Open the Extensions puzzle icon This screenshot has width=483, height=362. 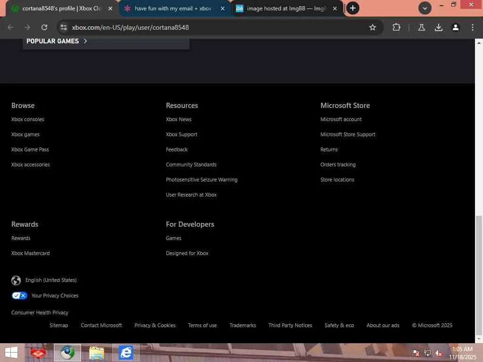click(396, 27)
